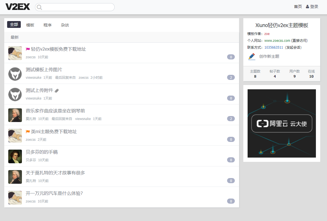Click Mozart avatar of 音乐家作曲 topic

[15, 115]
